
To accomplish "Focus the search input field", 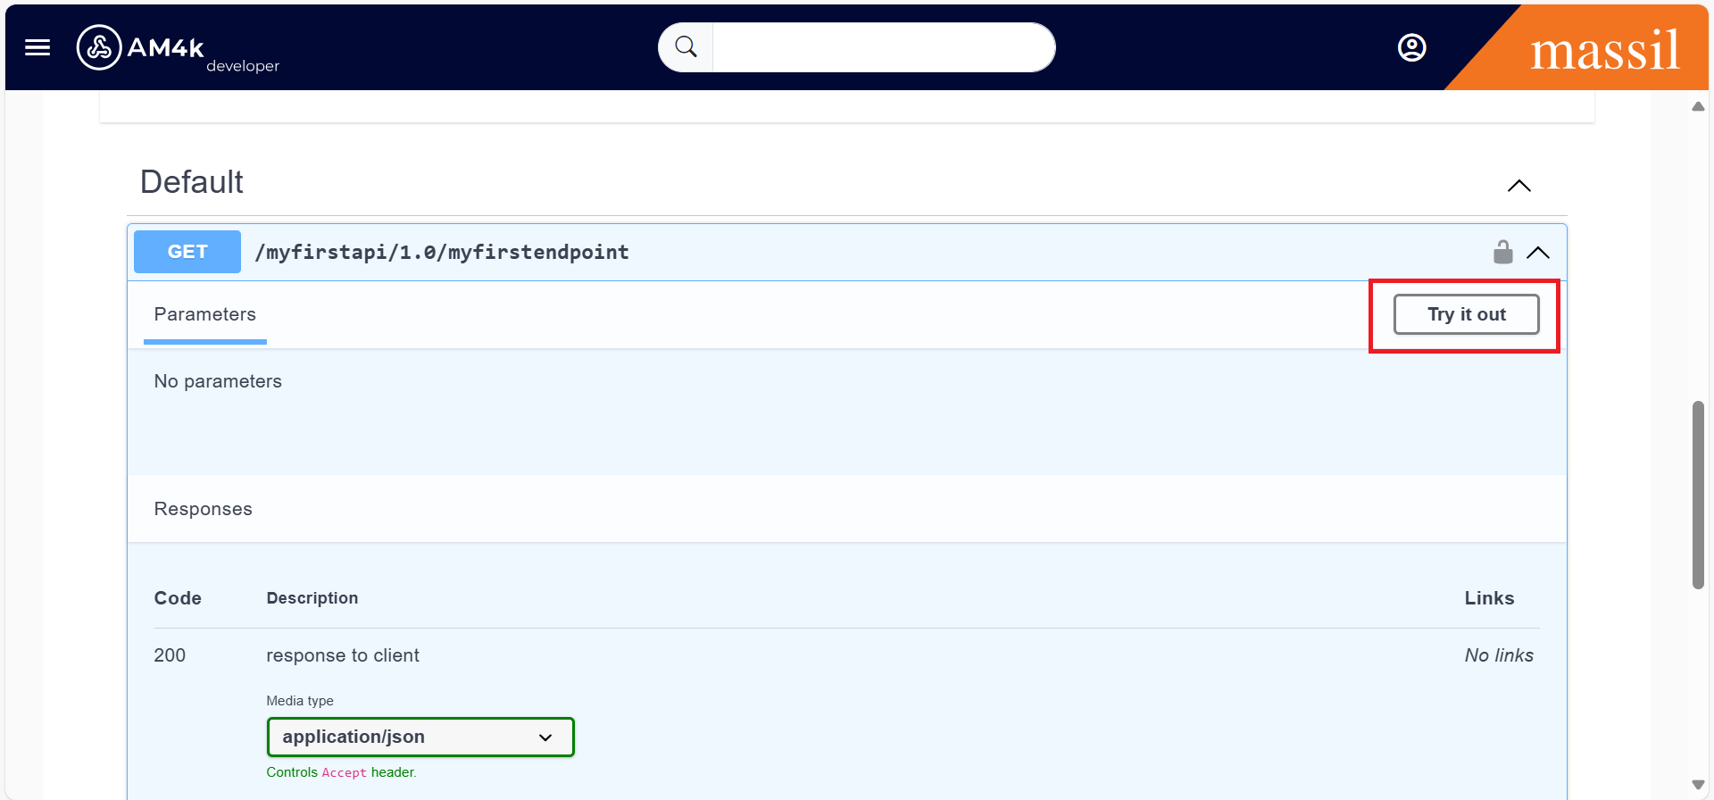I will point(883,47).
